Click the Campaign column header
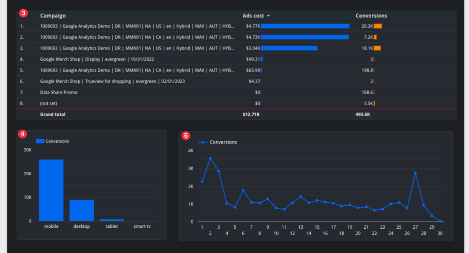Image resolution: width=469 pixels, height=253 pixels. click(x=53, y=16)
